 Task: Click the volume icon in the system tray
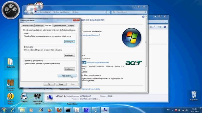coord(187,110)
